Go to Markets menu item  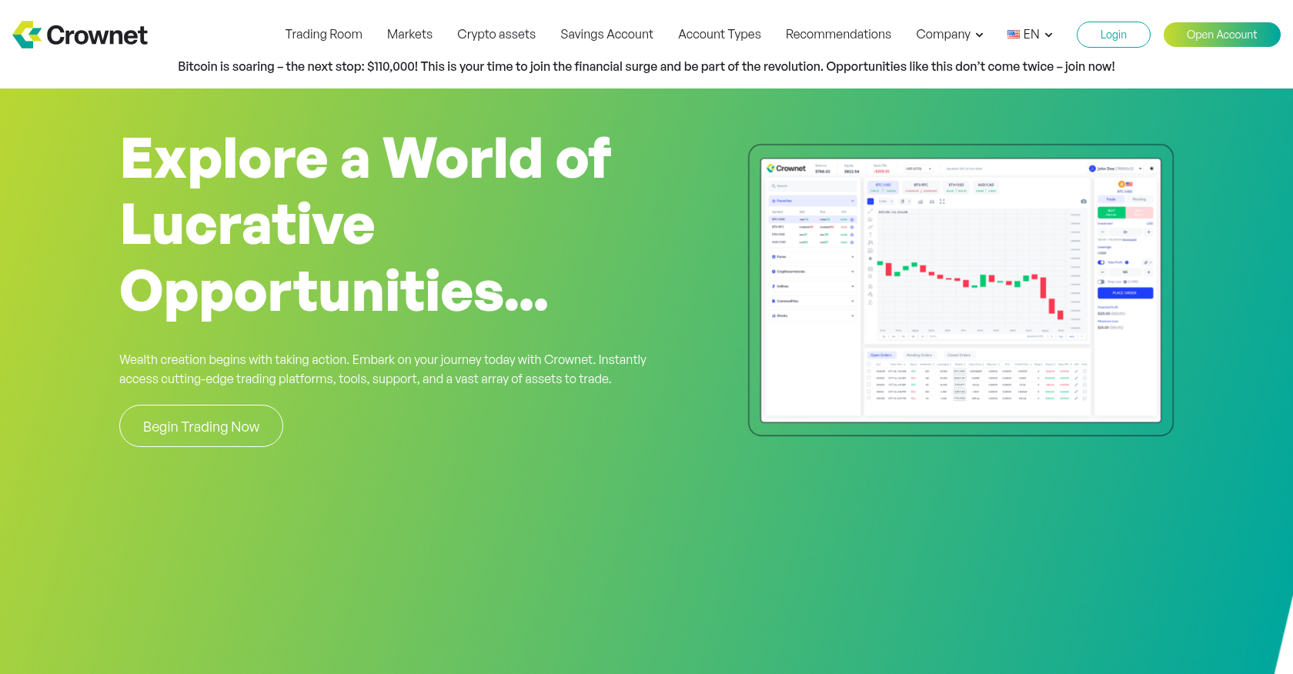click(409, 34)
